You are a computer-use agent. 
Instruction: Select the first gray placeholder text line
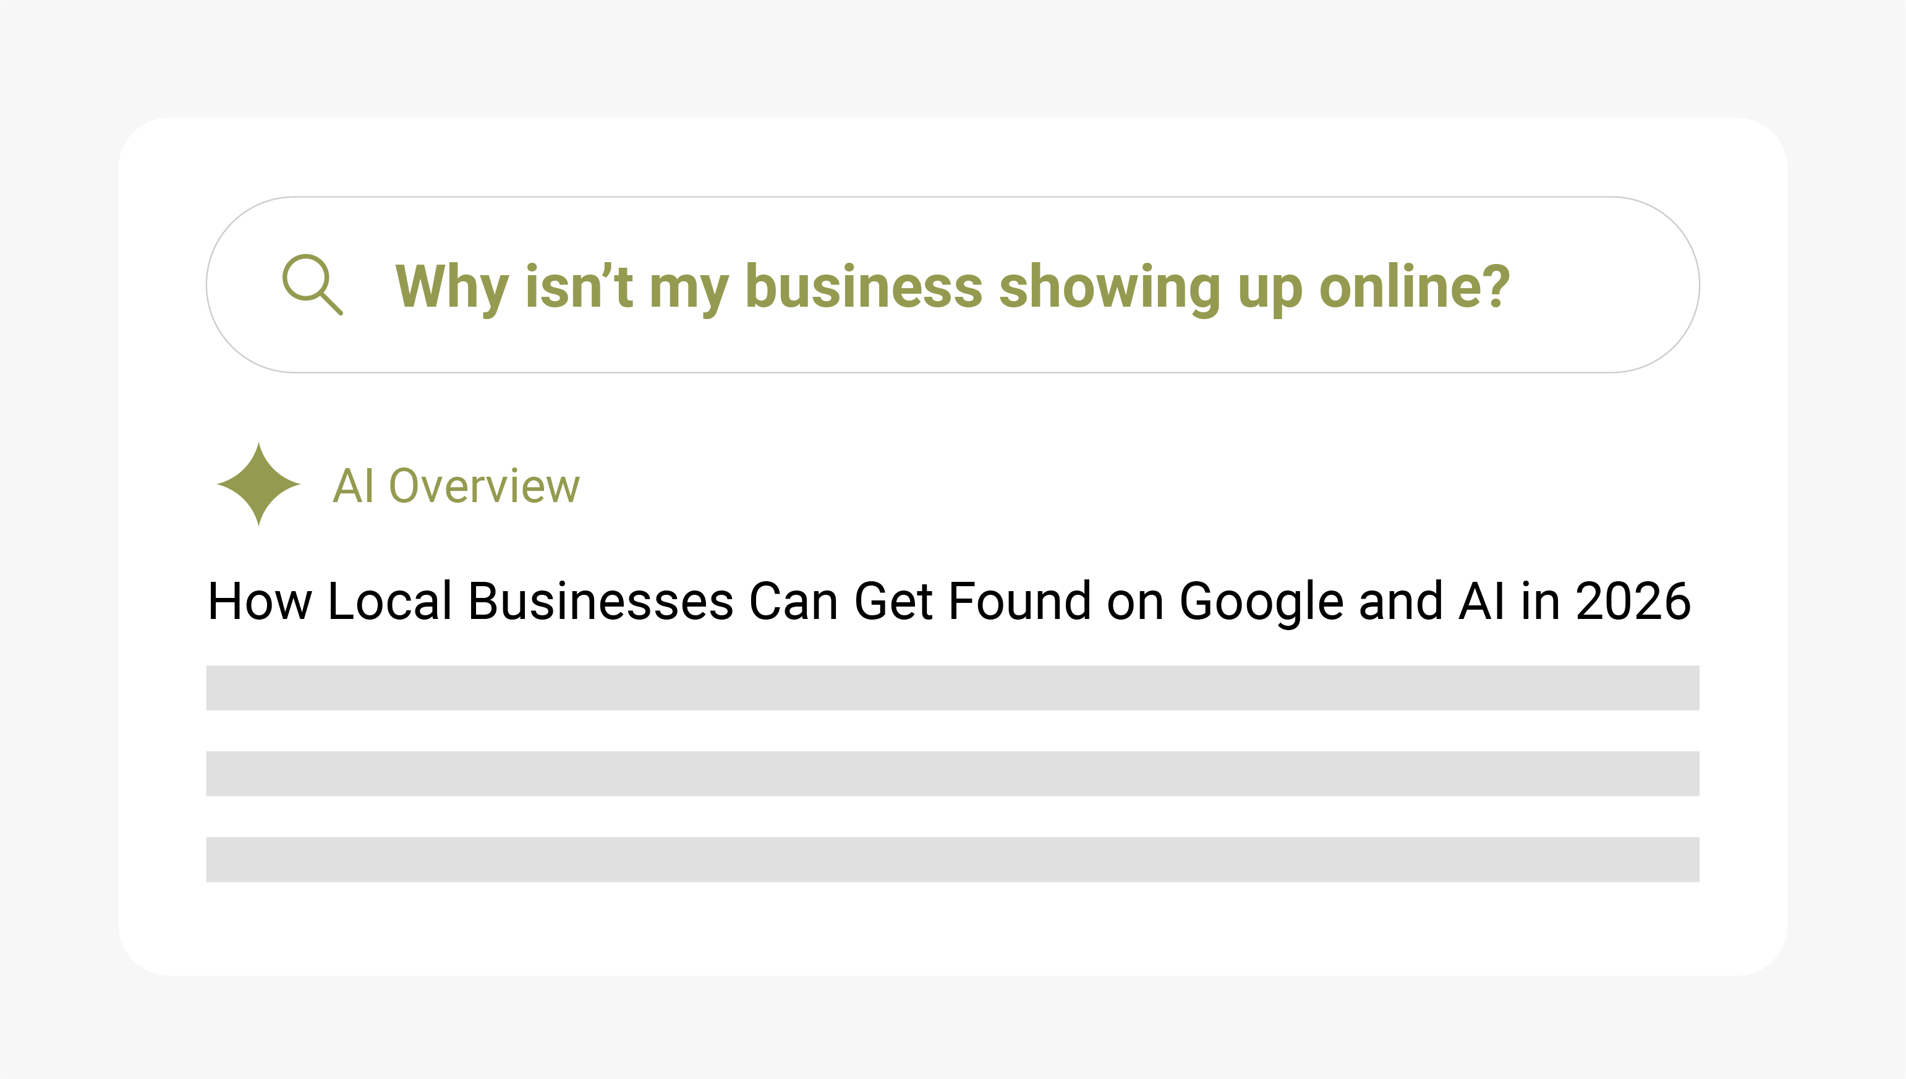pos(952,688)
